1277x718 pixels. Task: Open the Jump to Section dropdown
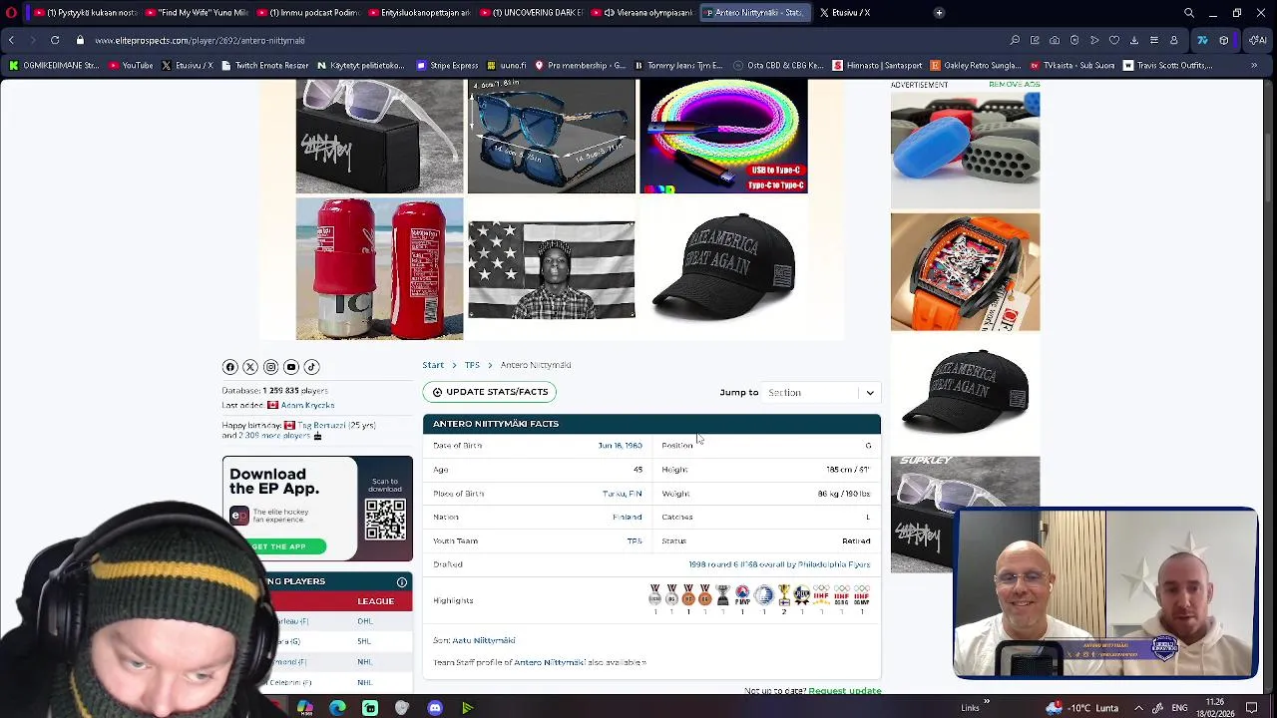pos(819,393)
